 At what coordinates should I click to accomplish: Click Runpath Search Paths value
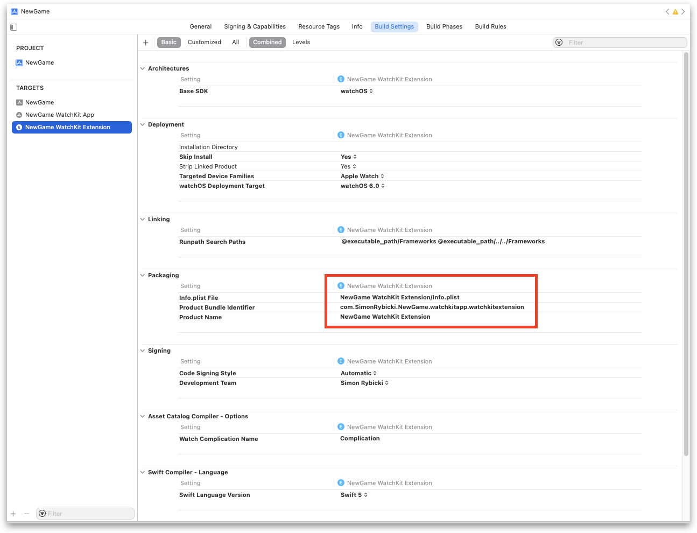443,241
